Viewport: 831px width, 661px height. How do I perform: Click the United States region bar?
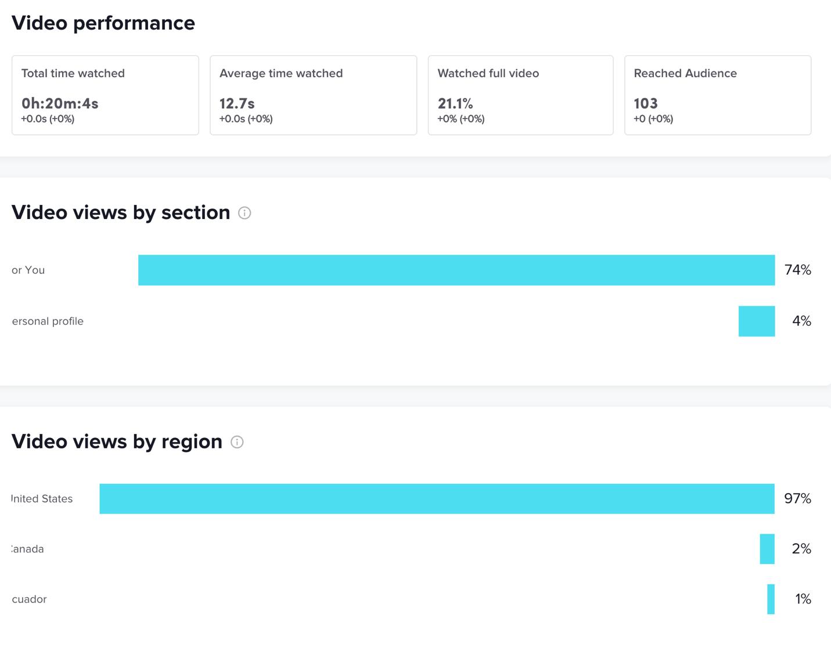click(437, 499)
